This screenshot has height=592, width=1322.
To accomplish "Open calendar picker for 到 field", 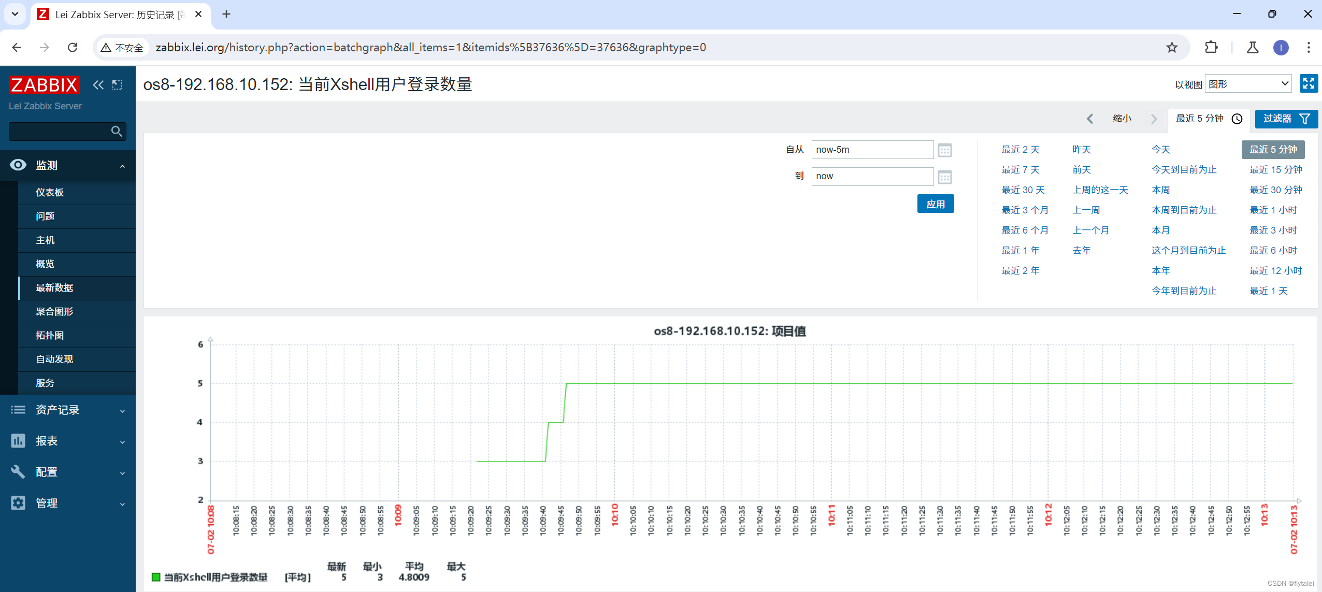I will 945,177.
